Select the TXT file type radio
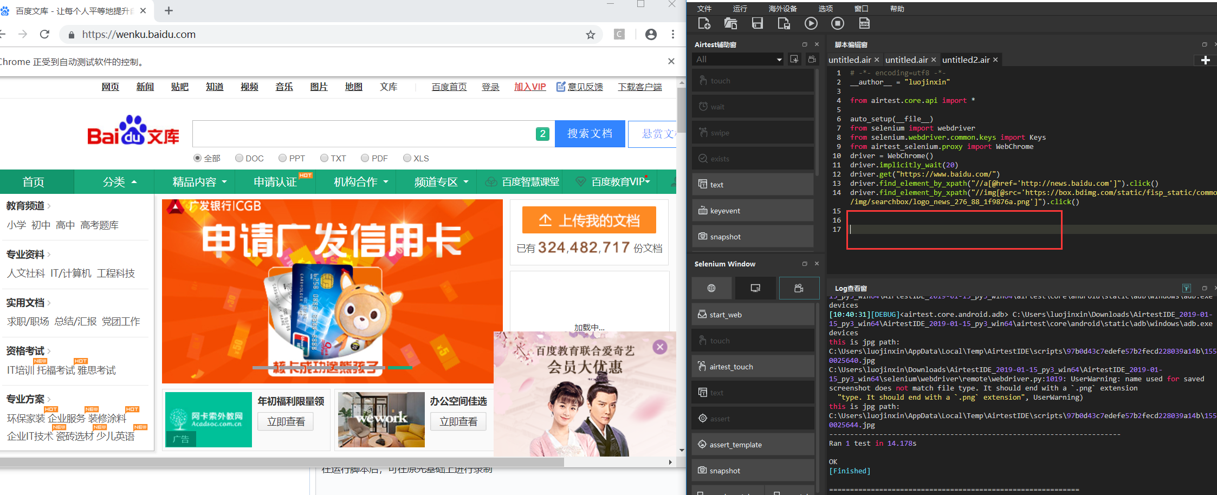The image size is (1217, 495). click(x=324, y=158)
